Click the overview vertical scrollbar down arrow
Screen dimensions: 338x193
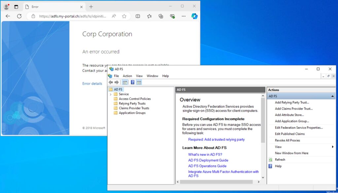tap(263, 177)
